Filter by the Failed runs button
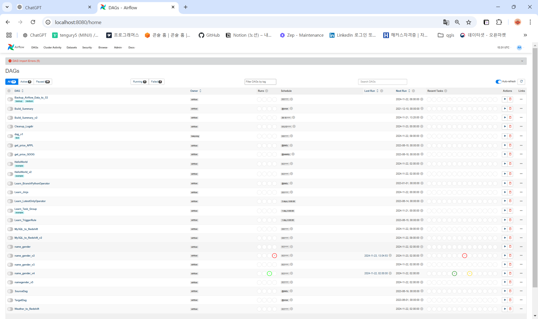The image size is (538, 319). 156,82
